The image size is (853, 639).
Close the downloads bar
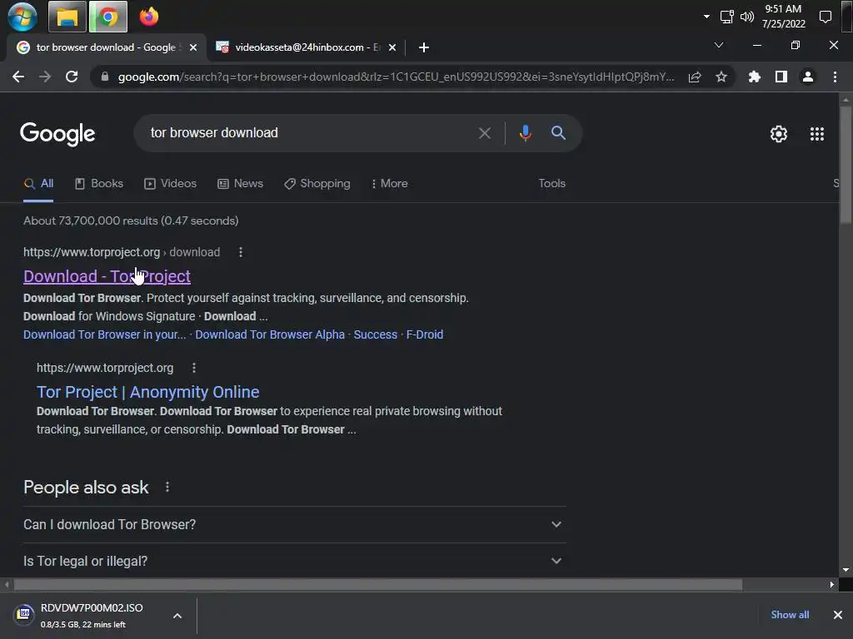point(837,615)
